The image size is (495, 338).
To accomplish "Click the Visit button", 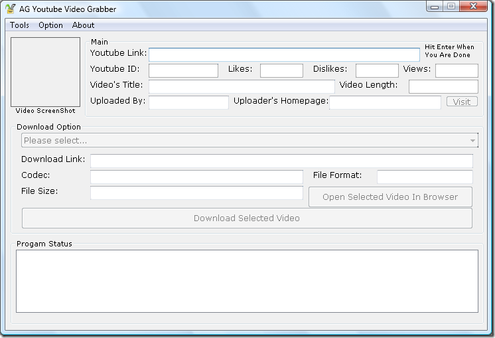I will coord(462,102).
